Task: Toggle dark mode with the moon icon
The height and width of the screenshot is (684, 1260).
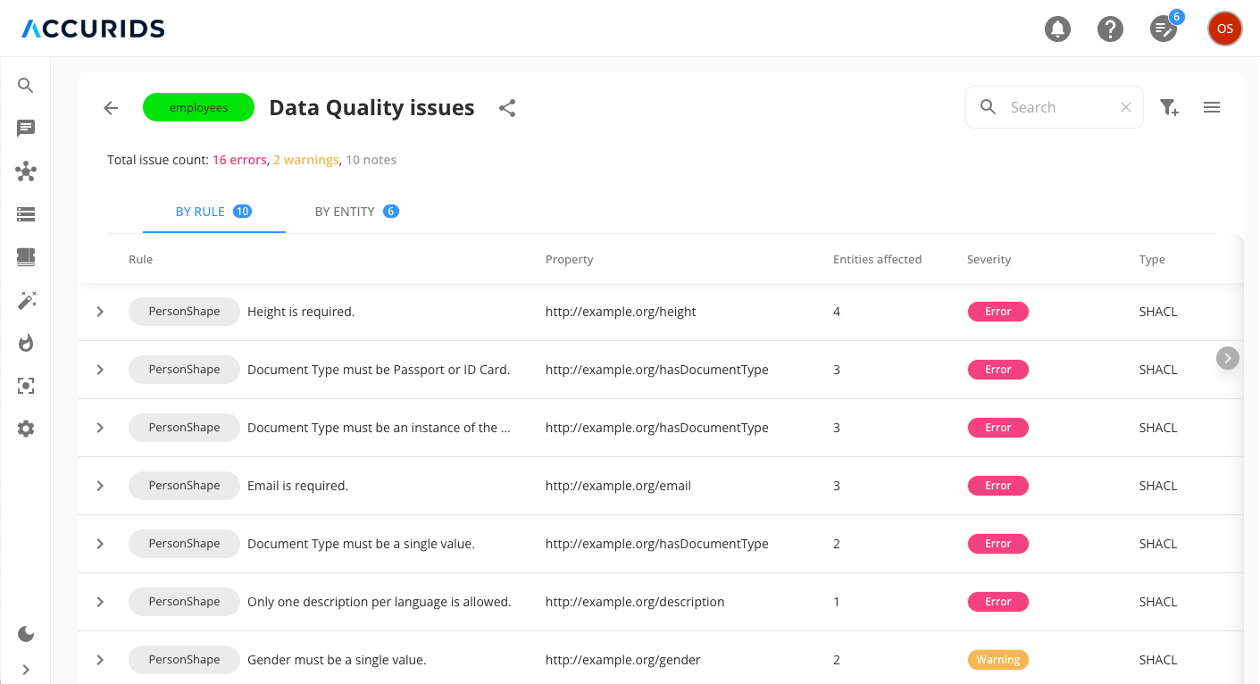Action: 25,634
